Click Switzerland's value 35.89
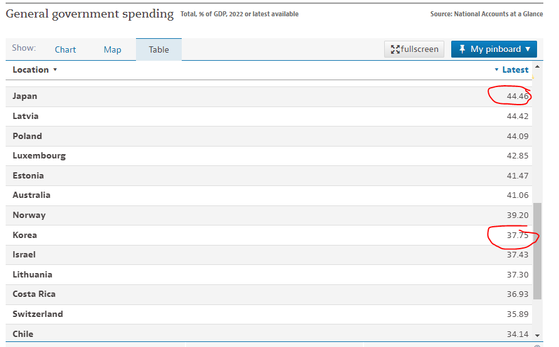 click(x=517, y=314)
